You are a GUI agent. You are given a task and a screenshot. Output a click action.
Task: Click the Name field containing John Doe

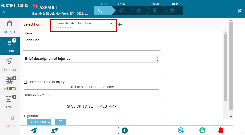click(92, 40)
